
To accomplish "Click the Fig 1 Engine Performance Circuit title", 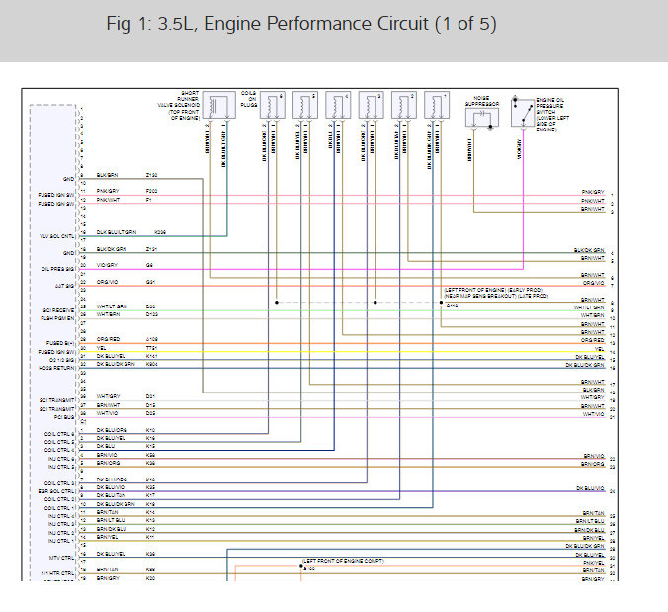I will (x=301, y=24).
